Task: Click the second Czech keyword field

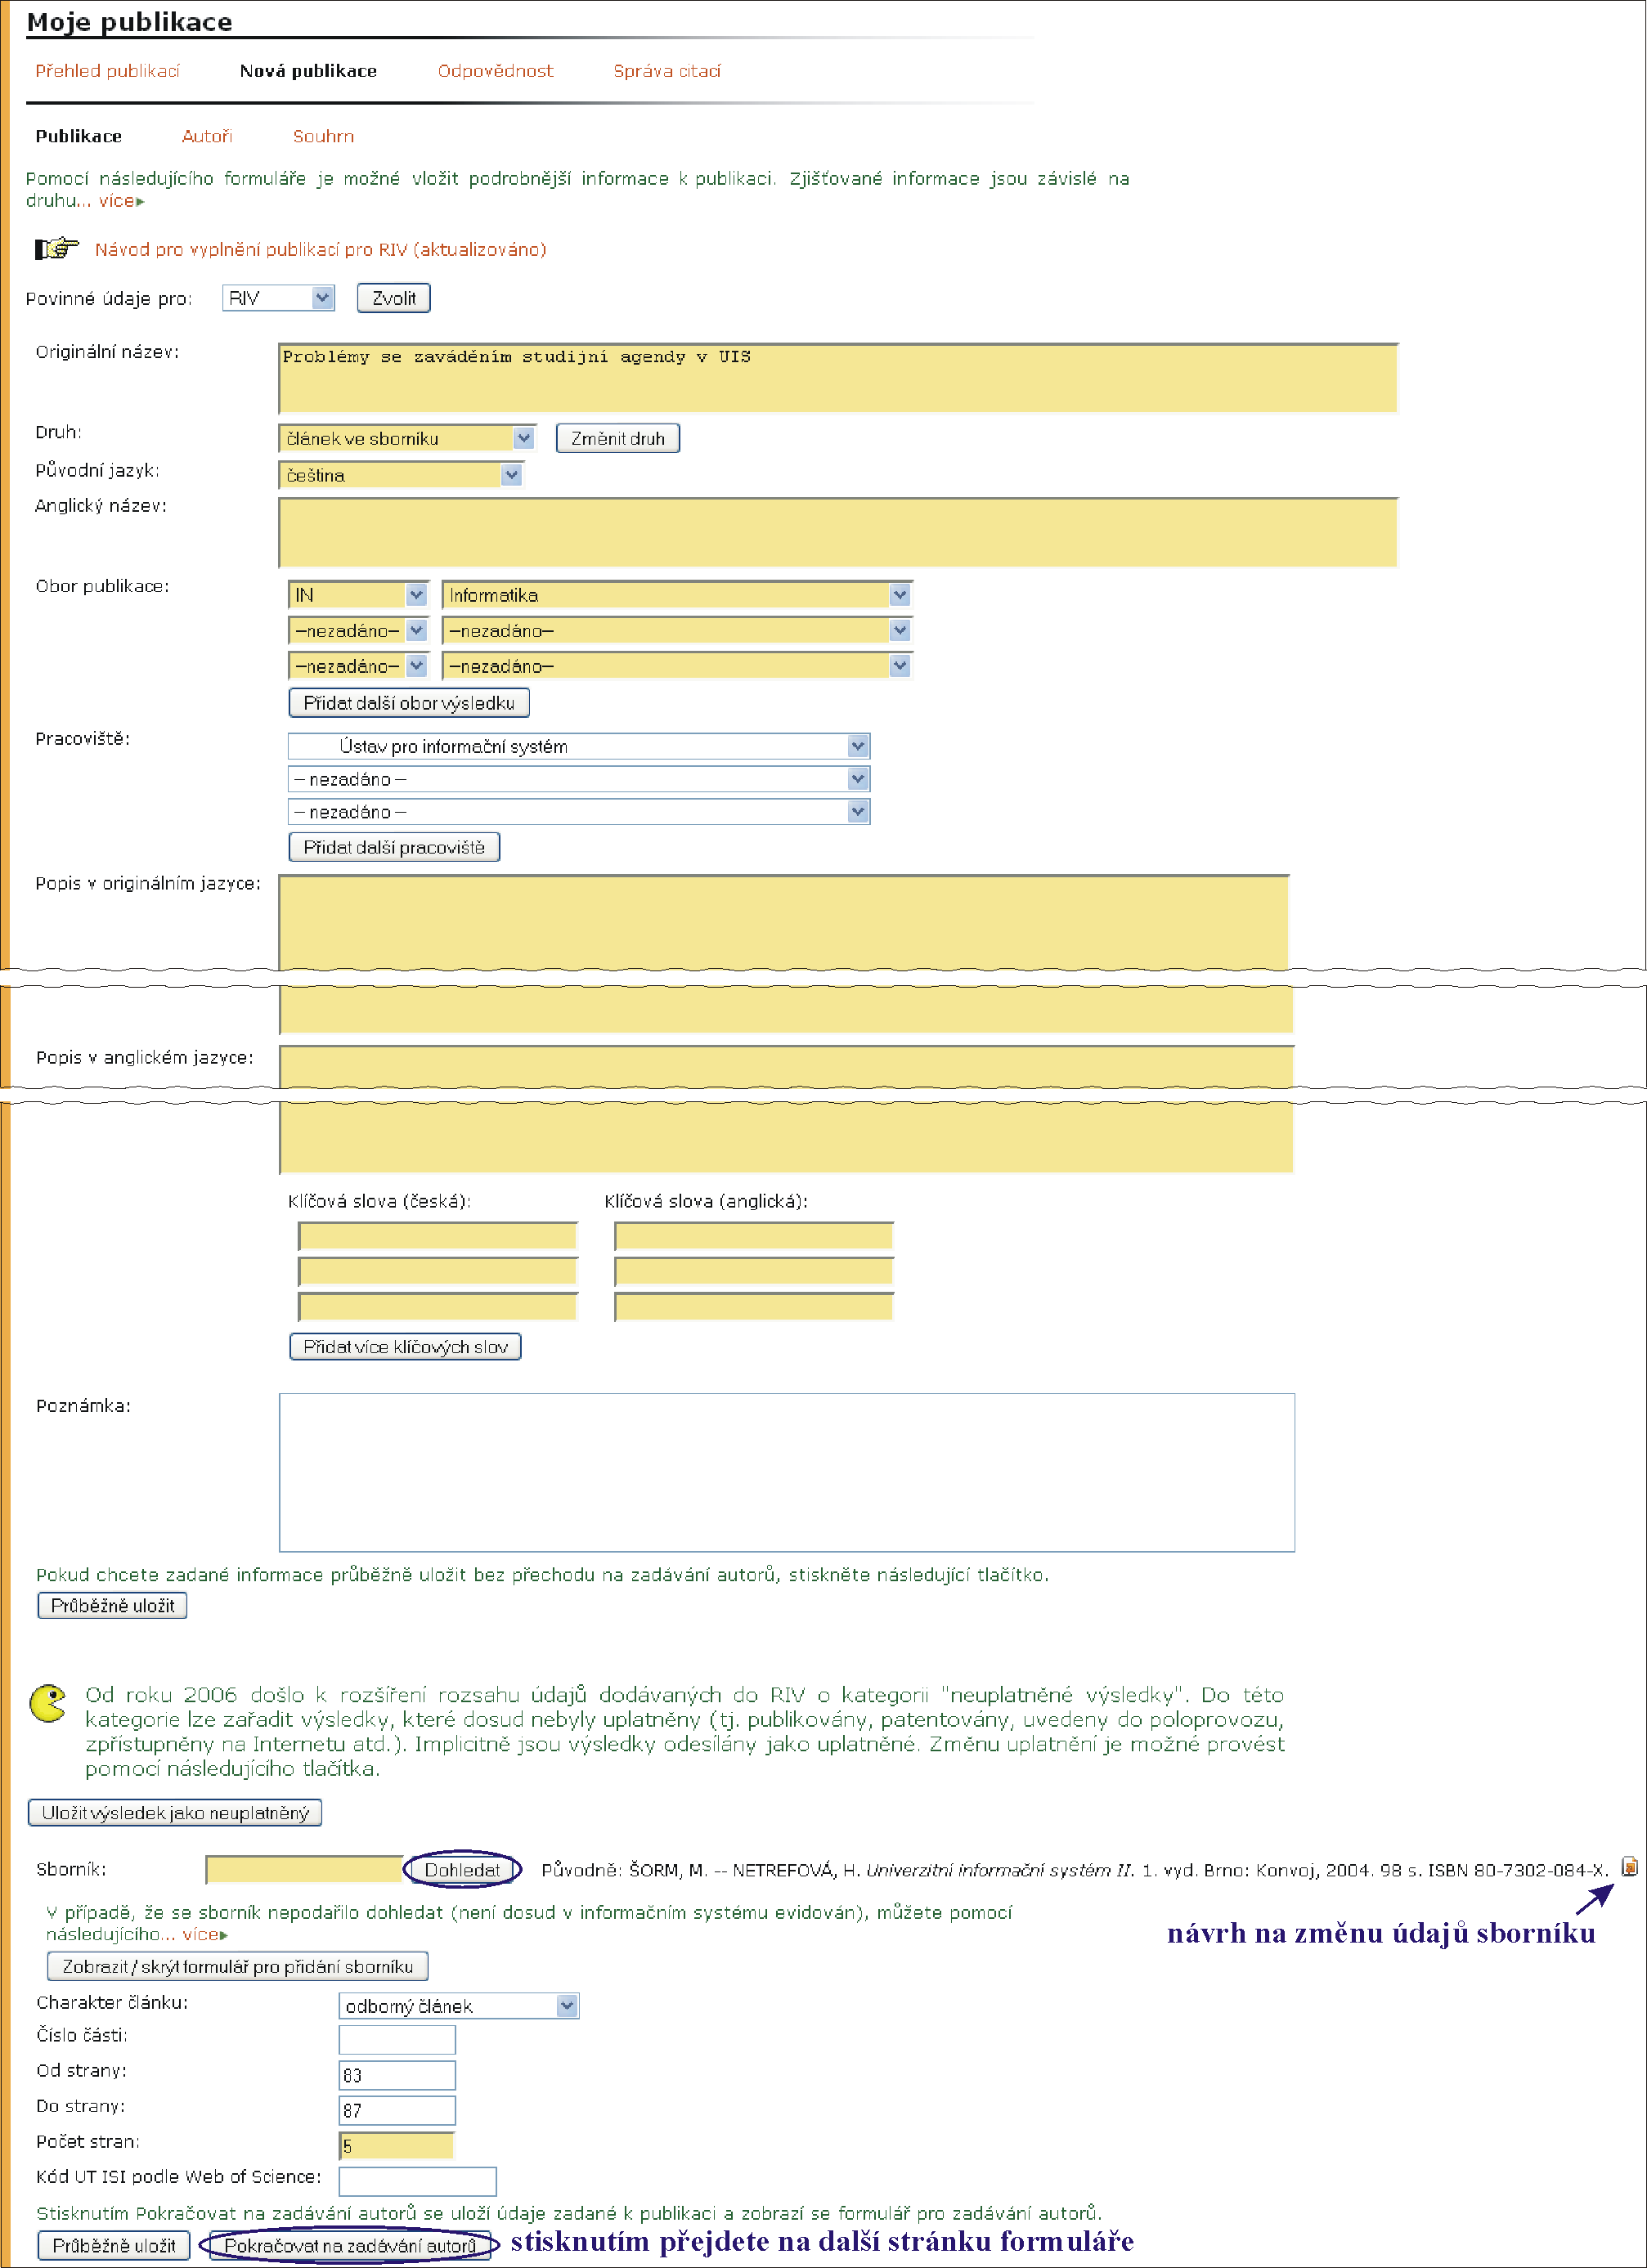Action: point(438,1271)
